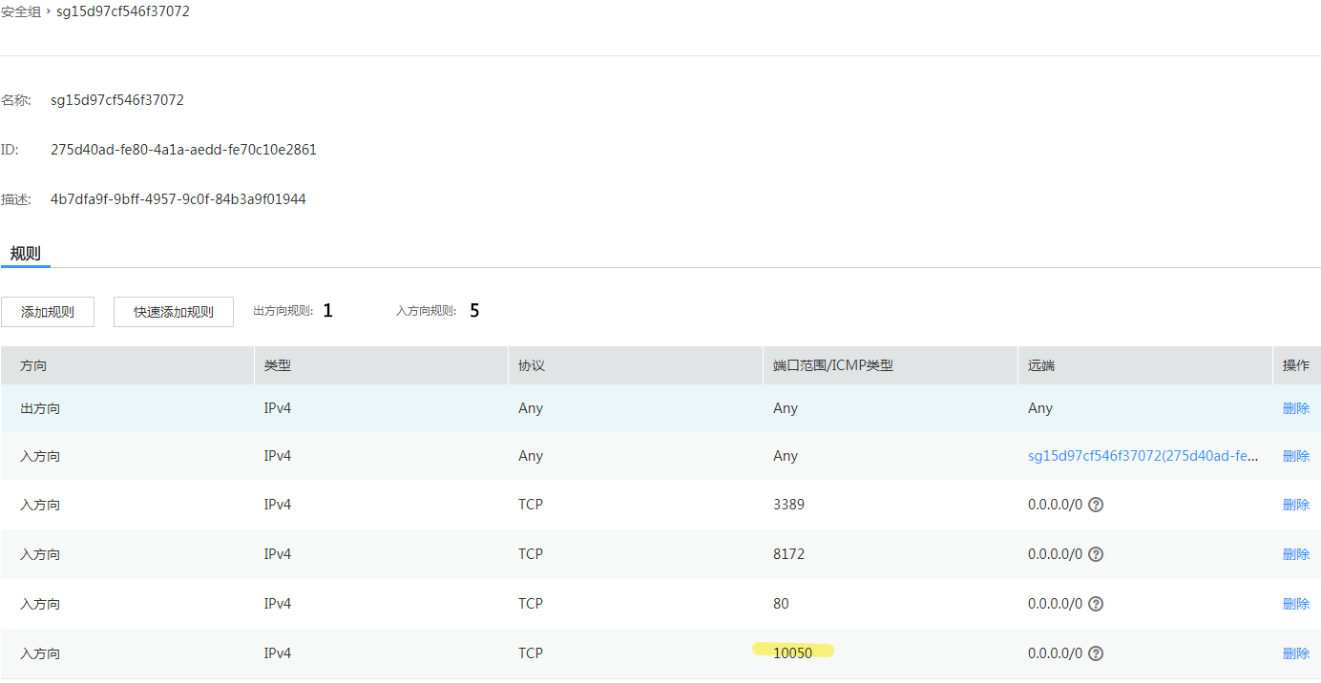Delete the outbound 出方向 Any rule
Screen dimensions: 1321x683
1295,408
